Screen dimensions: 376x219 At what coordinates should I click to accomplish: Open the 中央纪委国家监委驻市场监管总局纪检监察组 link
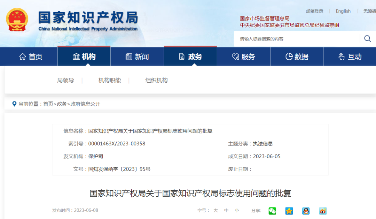pyautogui.click(x=289, y=25)
